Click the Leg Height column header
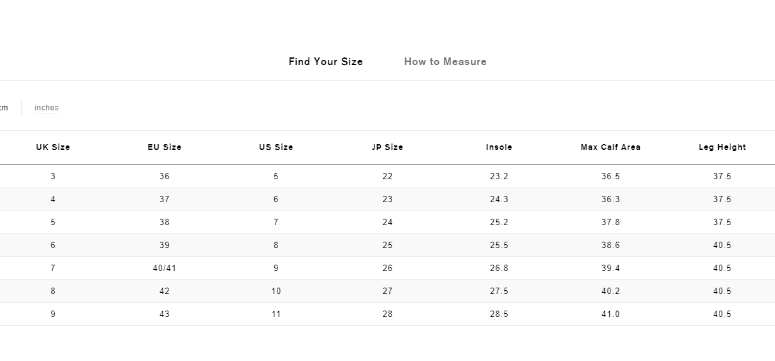Image resolution: width=775 pixels, height=361 pixels. pos(722,147)
